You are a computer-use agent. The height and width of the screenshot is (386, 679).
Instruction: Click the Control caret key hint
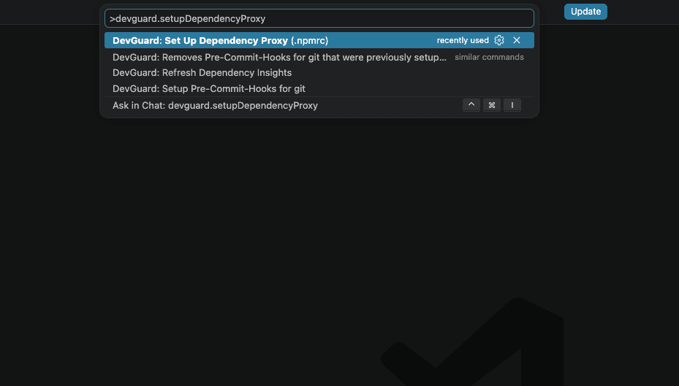(x=471, y=105)
